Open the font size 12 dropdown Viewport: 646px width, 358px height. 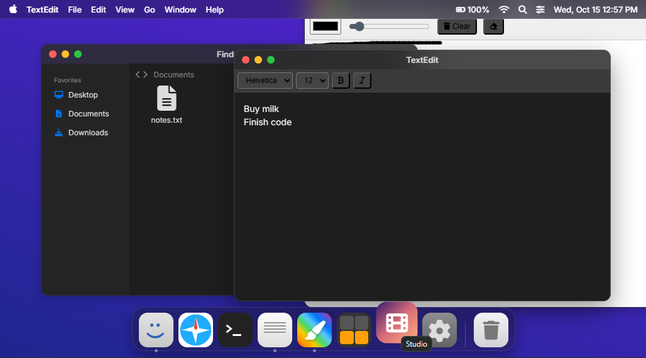(x=312, y=81)
